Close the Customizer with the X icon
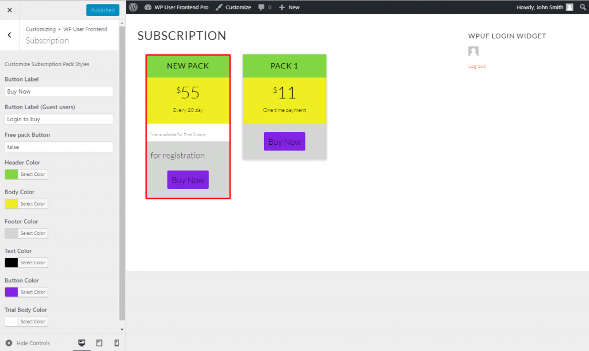 pyautogui.click(x=10, y=10)
